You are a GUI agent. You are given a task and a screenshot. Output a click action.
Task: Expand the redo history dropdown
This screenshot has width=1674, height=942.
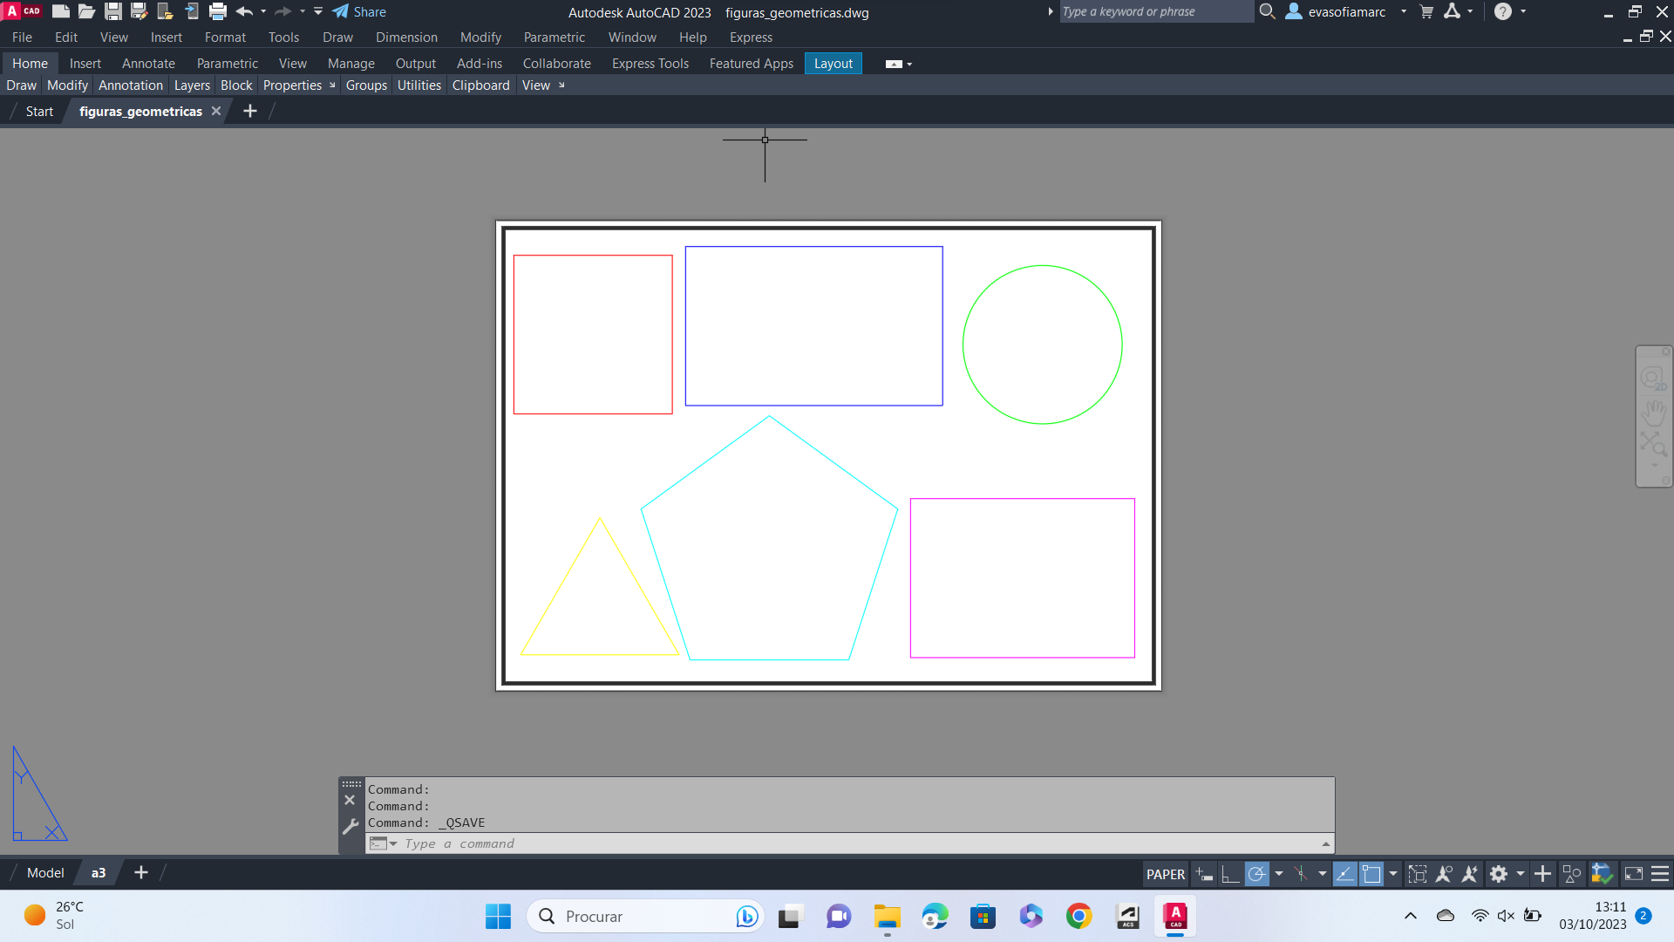tap(303, 11)
